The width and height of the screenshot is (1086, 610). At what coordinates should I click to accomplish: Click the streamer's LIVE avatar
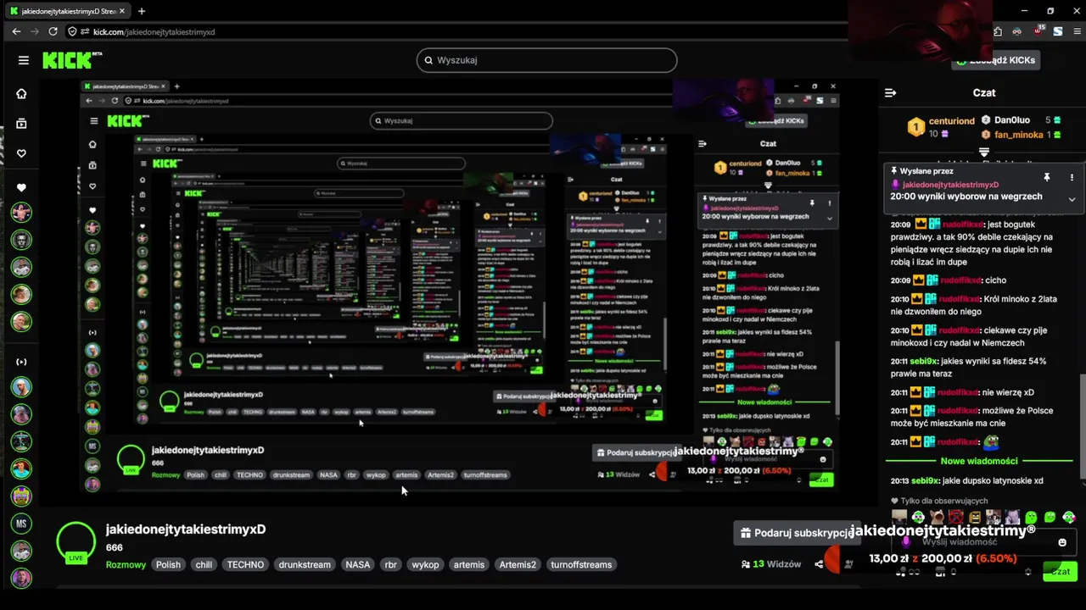76,543
